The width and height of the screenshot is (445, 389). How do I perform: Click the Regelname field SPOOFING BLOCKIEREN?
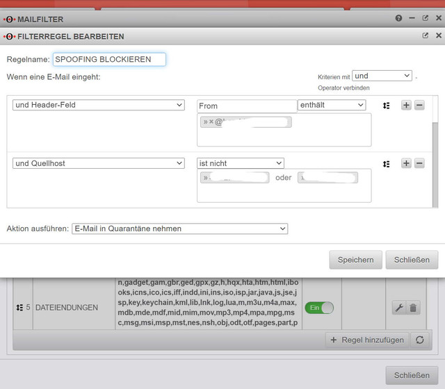pyautogui.click(x=109, y=59)
